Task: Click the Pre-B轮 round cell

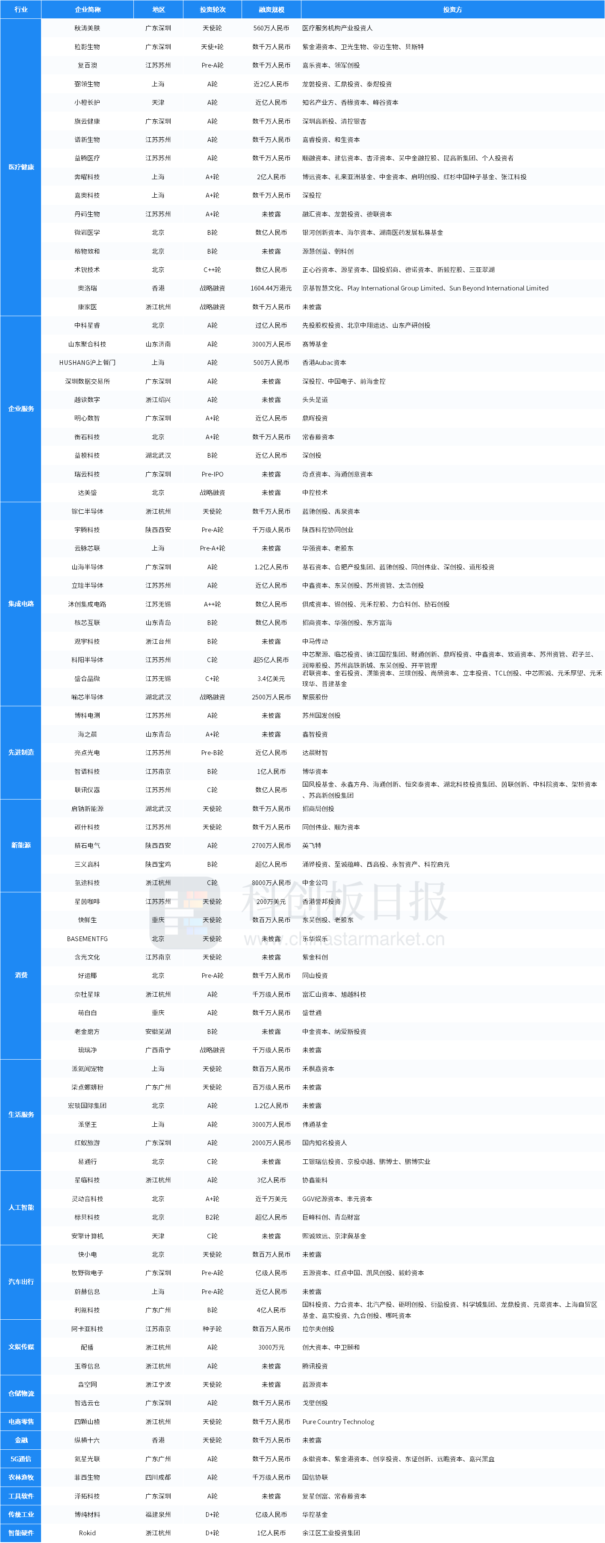Action: tap(212, 753)
